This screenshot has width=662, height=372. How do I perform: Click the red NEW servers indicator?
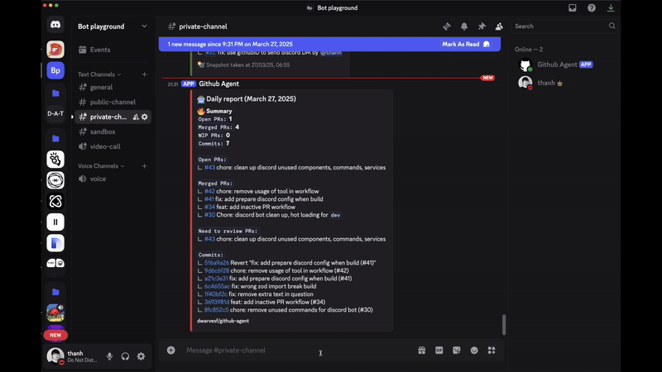coord(55,335)
